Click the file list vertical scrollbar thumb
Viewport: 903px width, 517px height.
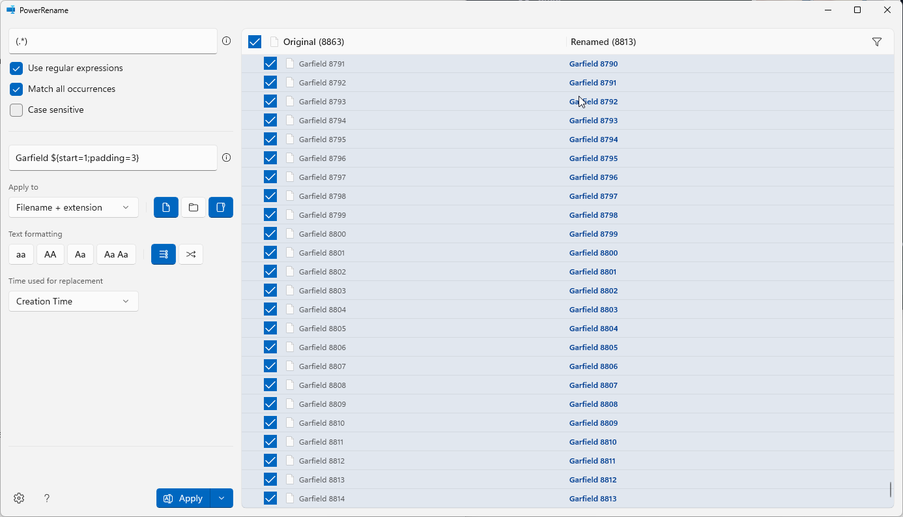click(x=891, y=490)
